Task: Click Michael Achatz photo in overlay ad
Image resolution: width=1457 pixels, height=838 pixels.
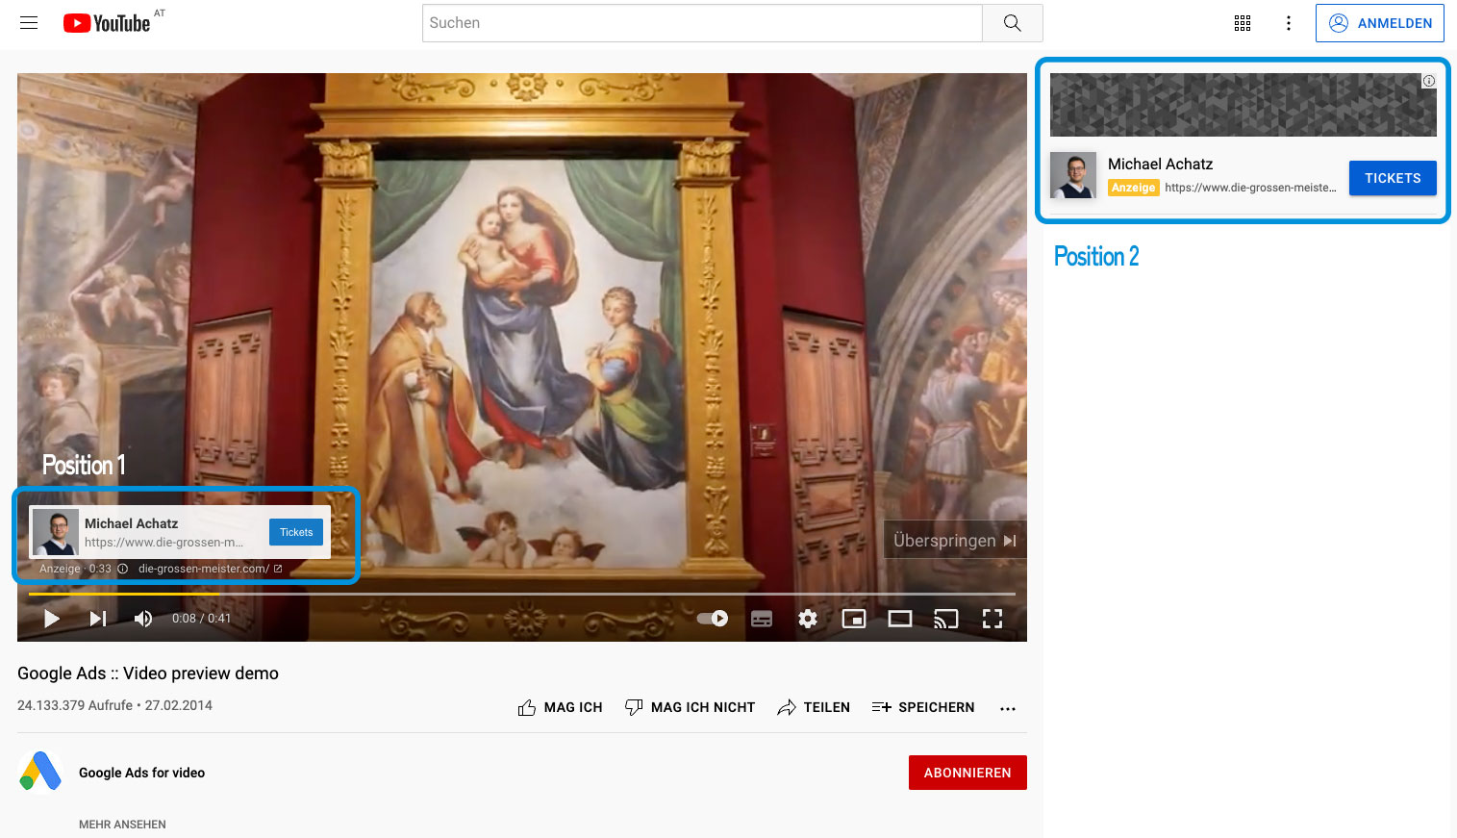Action: click(56, 532)
